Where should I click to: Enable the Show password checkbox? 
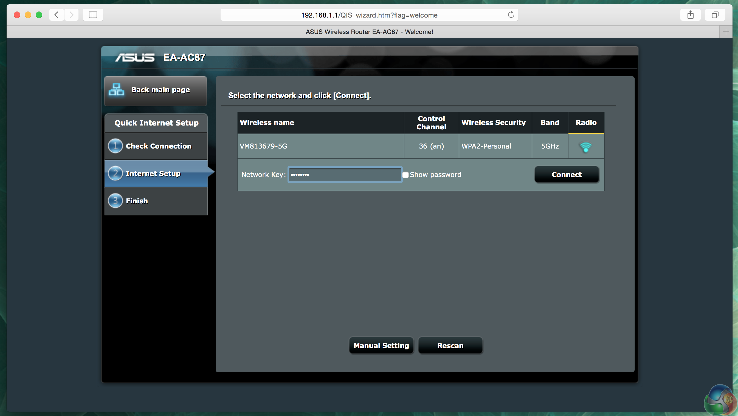pos(405,175)
